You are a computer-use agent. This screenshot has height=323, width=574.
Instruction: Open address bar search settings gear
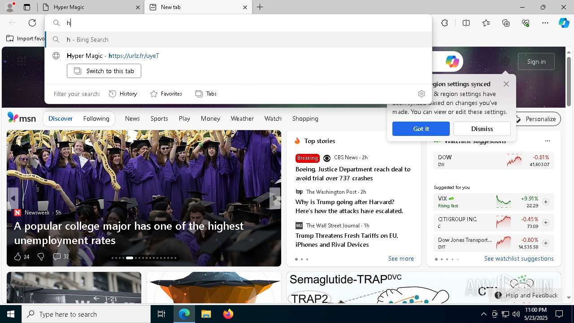pos(421,94)
